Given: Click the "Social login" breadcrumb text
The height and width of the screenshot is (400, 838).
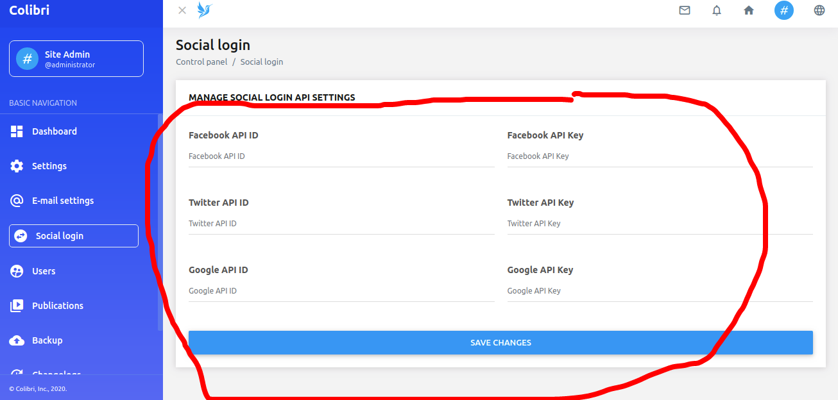Looking at the screenshot, I should (262, 62).
